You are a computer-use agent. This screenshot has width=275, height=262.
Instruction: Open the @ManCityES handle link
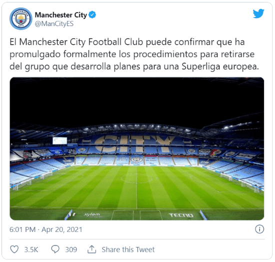pos(54,24)
